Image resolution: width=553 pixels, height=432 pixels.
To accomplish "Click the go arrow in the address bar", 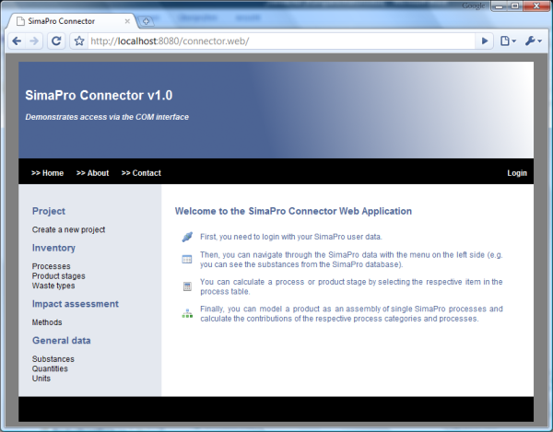I will pos(485,41).
